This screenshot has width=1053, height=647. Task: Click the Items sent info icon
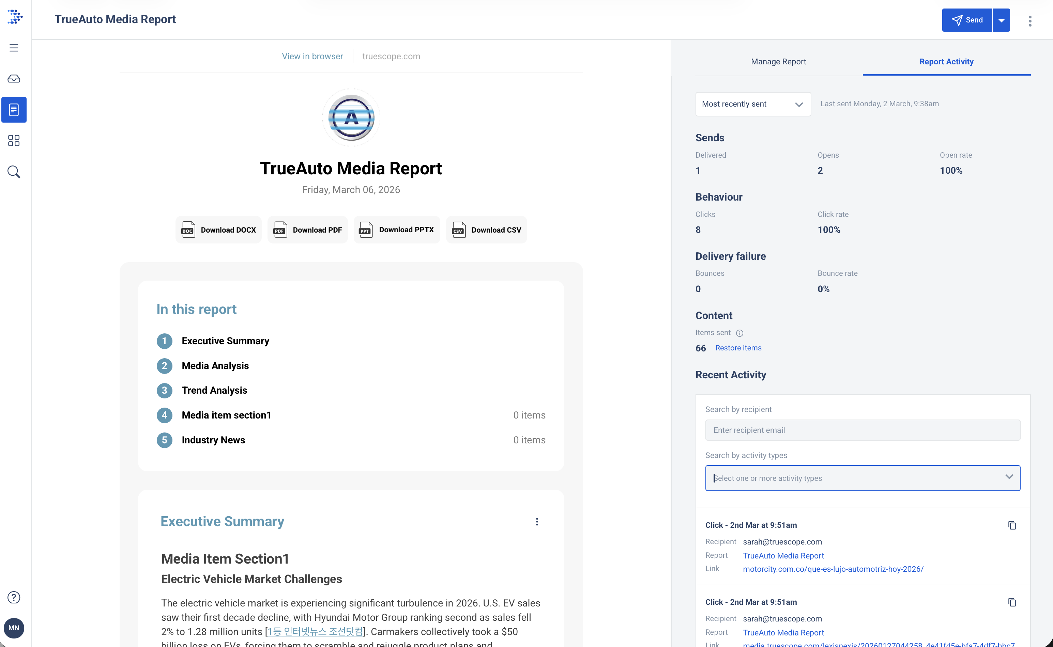(x=739, y=333)
